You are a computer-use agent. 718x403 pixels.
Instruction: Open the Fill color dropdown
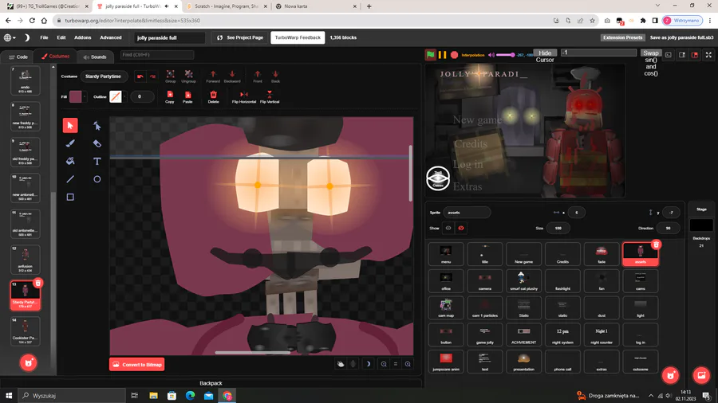coord(85,96)
